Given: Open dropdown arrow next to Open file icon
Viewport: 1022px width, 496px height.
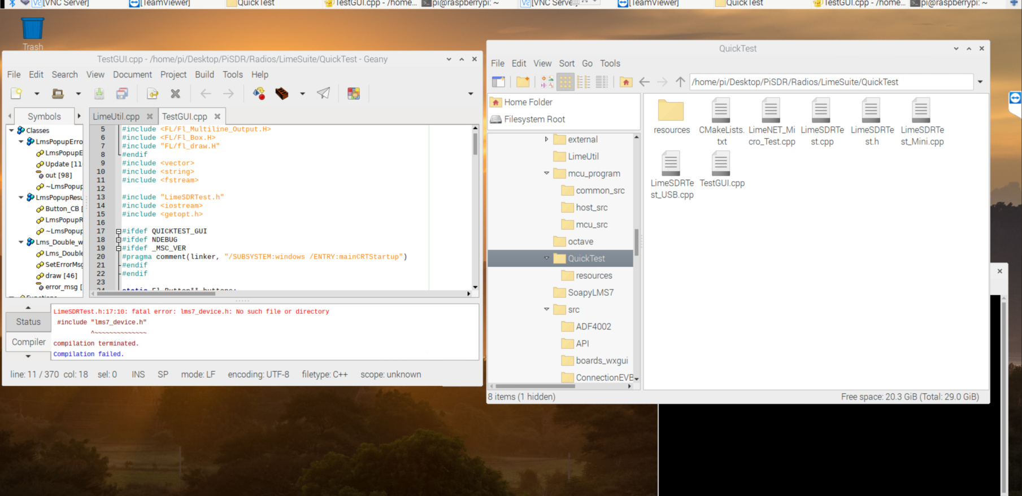Looking at the screenshot, I should pos(78,94).
